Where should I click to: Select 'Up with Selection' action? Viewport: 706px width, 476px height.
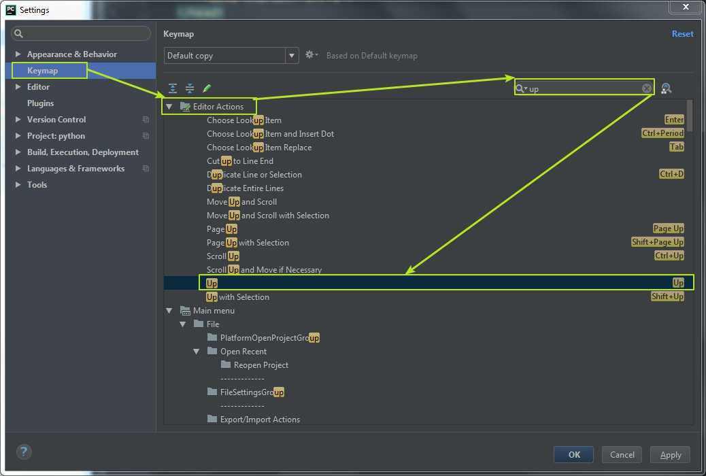[x=238, y=296]
